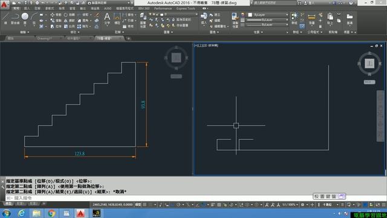Click the new drawing tab plus button

pos(128,38)
